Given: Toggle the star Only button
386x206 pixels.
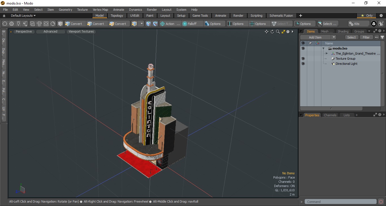Looking at the screenshot, I should coord(367,16).
